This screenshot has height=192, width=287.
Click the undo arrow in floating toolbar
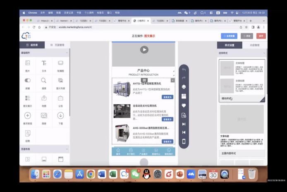pyautogui.click(x=184, y=69)
